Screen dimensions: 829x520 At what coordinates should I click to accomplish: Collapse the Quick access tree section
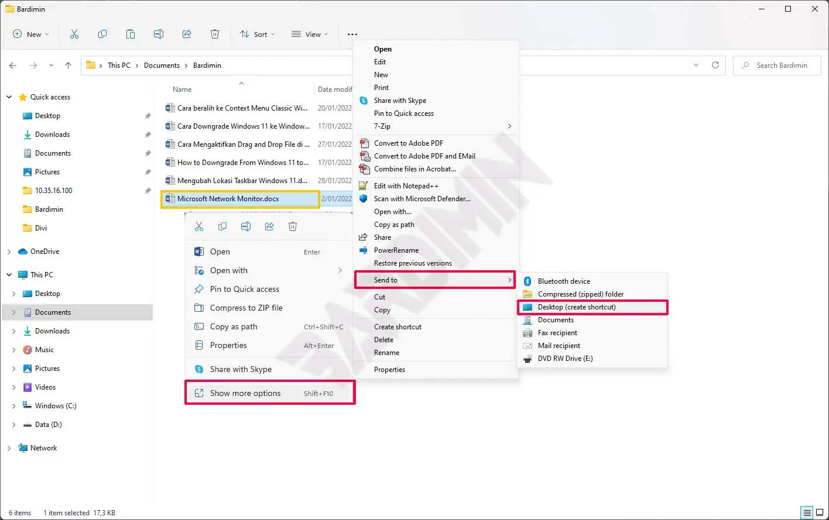[9, 97]
